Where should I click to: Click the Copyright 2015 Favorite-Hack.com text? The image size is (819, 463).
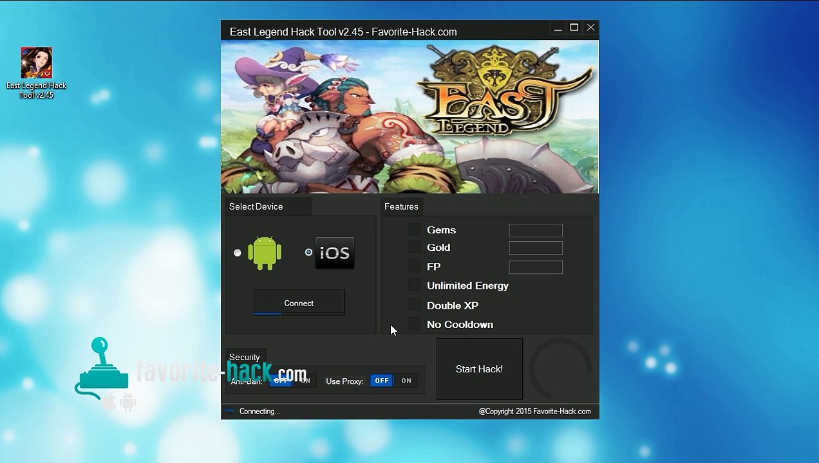point(534,412)
